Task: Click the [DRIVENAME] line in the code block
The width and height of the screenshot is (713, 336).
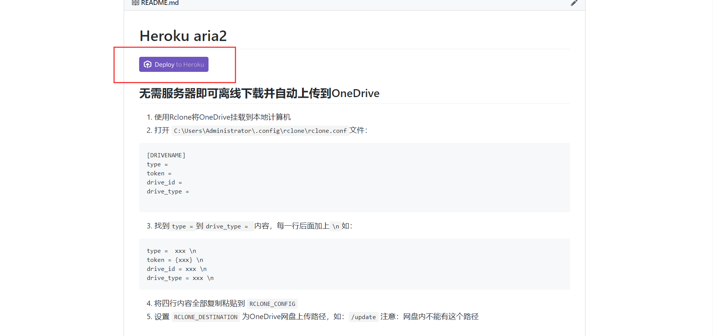Action: point(166,155)
